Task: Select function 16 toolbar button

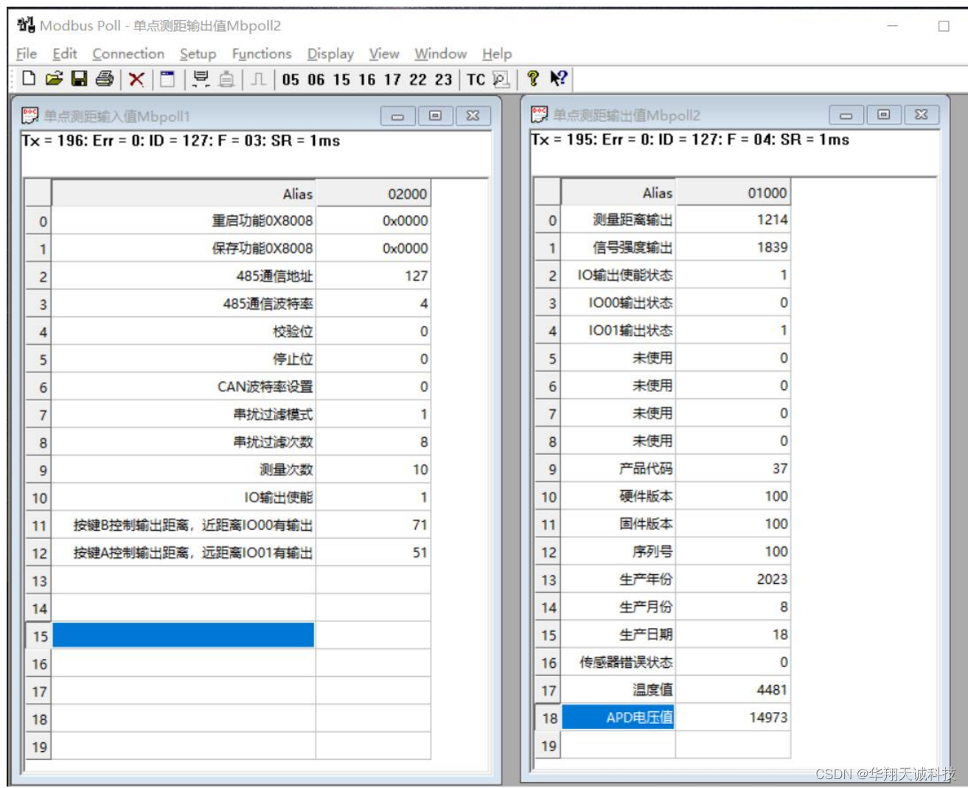Action: 367,80
